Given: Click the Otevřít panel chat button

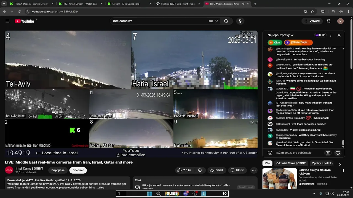Looking at the screenshot, I should coord(246,187).
